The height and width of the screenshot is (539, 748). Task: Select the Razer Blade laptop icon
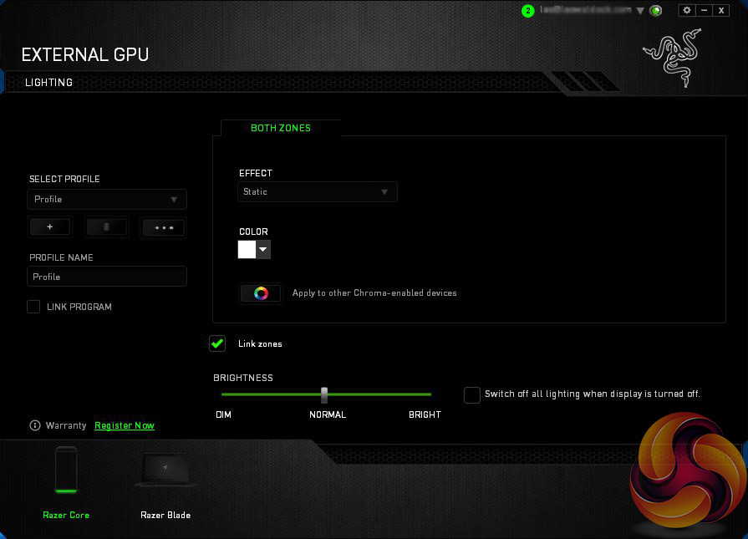165,470
